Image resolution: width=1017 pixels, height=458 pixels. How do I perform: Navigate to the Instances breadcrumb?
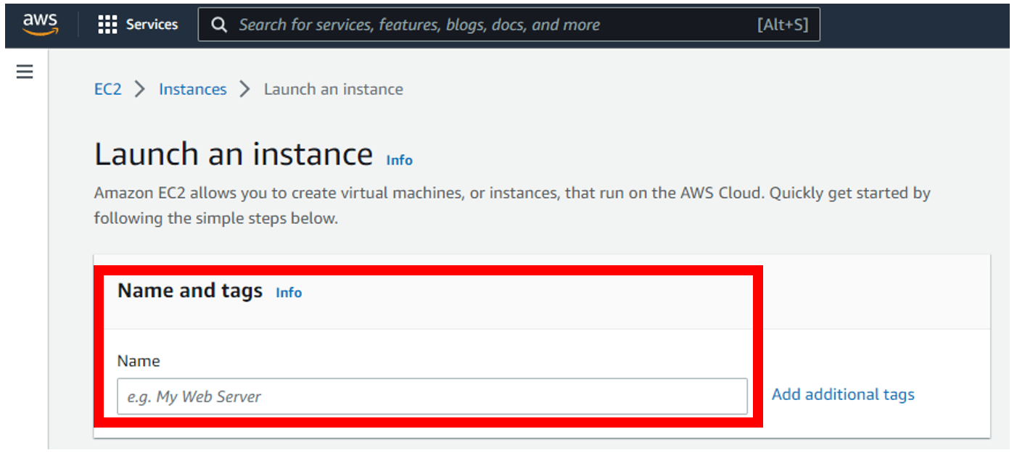pyautogui.click(x=192, y=89)
